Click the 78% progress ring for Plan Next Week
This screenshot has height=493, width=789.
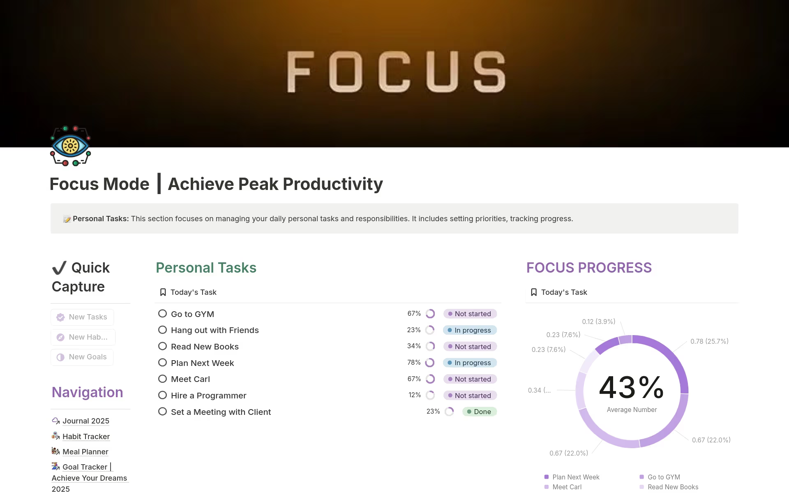[x=430, y=362]
